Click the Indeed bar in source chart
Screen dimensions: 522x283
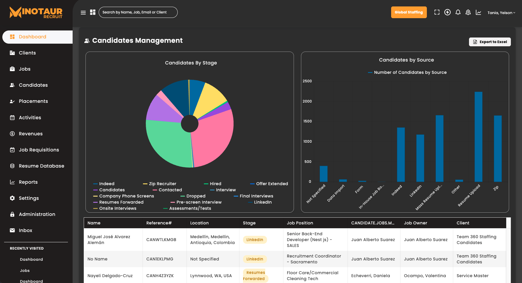point(401,155)
